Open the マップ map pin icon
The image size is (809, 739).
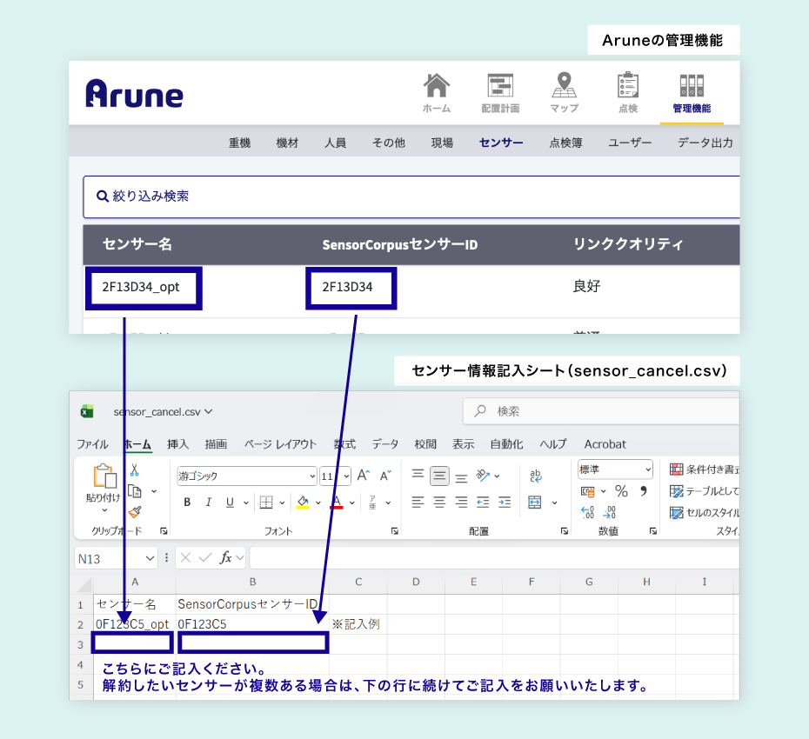(565, 87)
